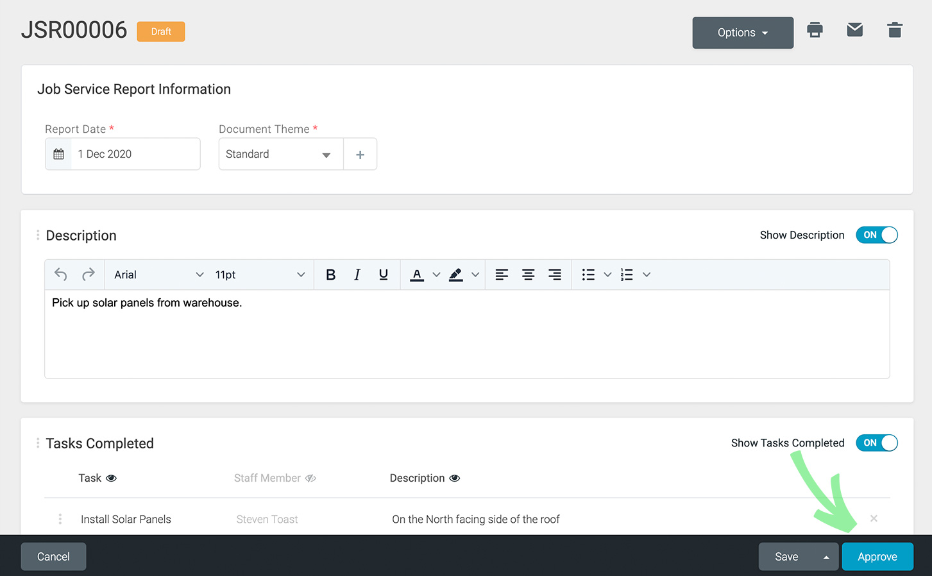This screenshot has width=932, height=576.
Task: Delete report using trash icon
Action: (x=894, y=30)
